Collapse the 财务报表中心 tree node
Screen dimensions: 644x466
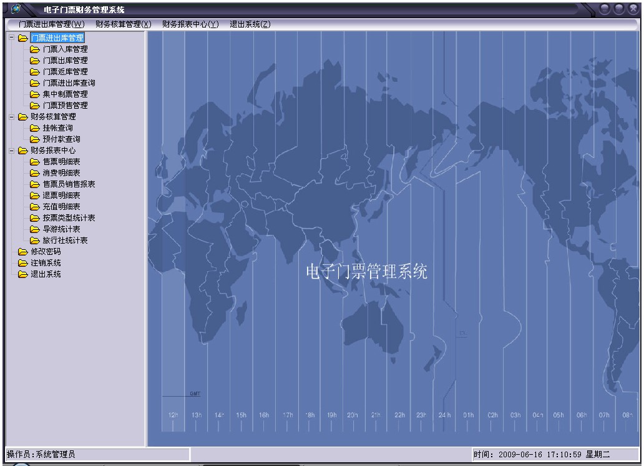point(11,151)
